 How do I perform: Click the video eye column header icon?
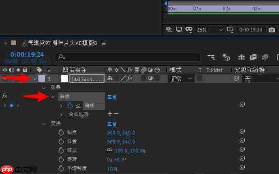[5, 70]
